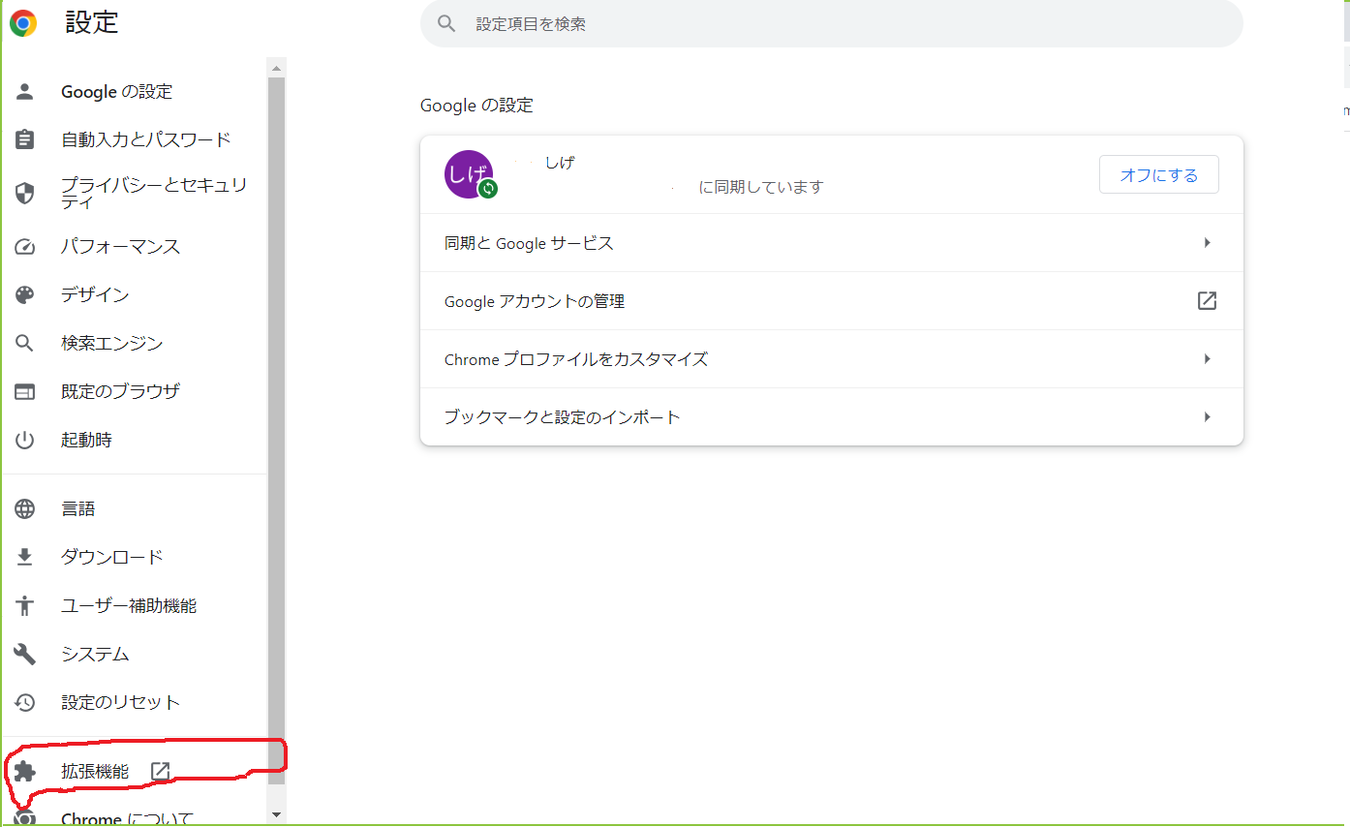Click the accessibility person icon
1350x827 pixels.
(25, 606)
